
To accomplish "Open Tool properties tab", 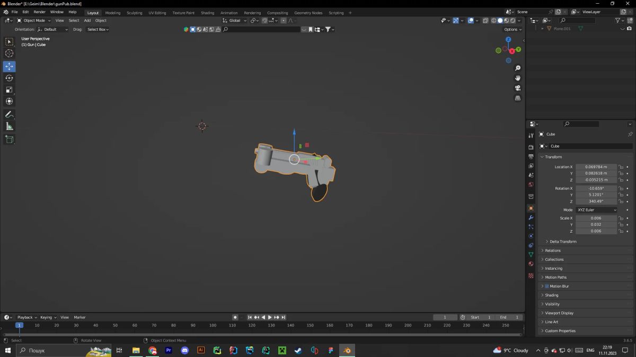I will tap(531, 135).
